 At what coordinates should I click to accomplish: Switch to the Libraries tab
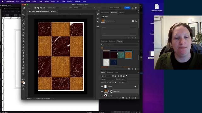coord(122,13)
